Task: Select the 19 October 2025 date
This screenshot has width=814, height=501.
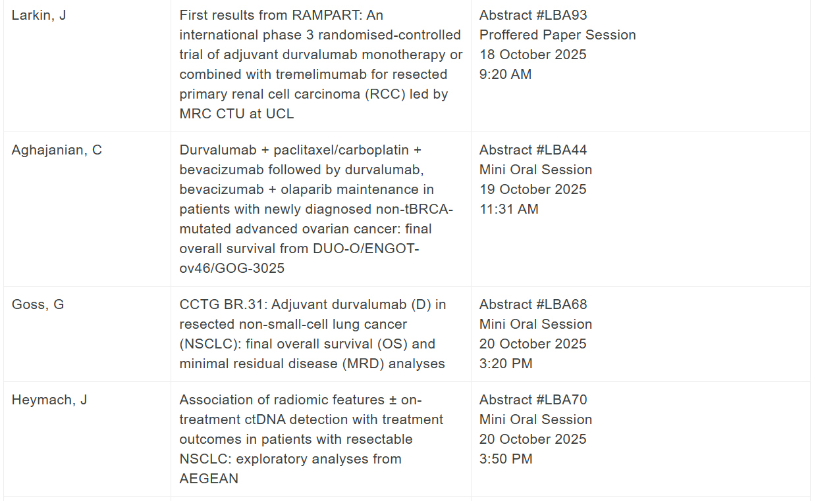Action: [x=532, y=189]
